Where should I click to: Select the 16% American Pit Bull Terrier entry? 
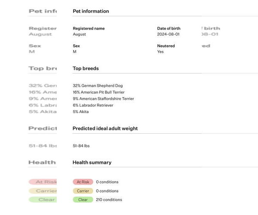tap(98, 92)
